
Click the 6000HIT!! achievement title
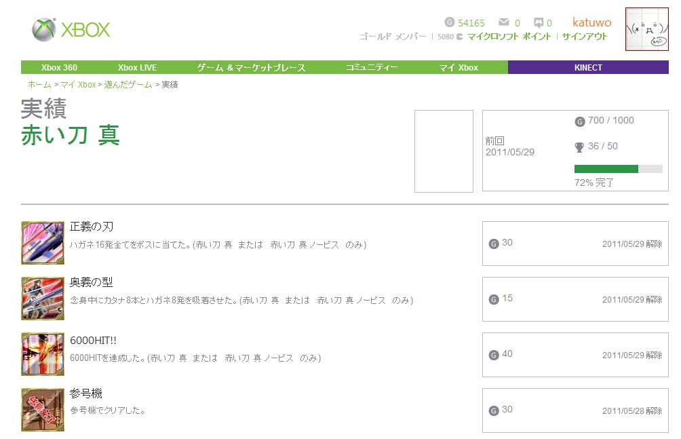click(93, 341)
